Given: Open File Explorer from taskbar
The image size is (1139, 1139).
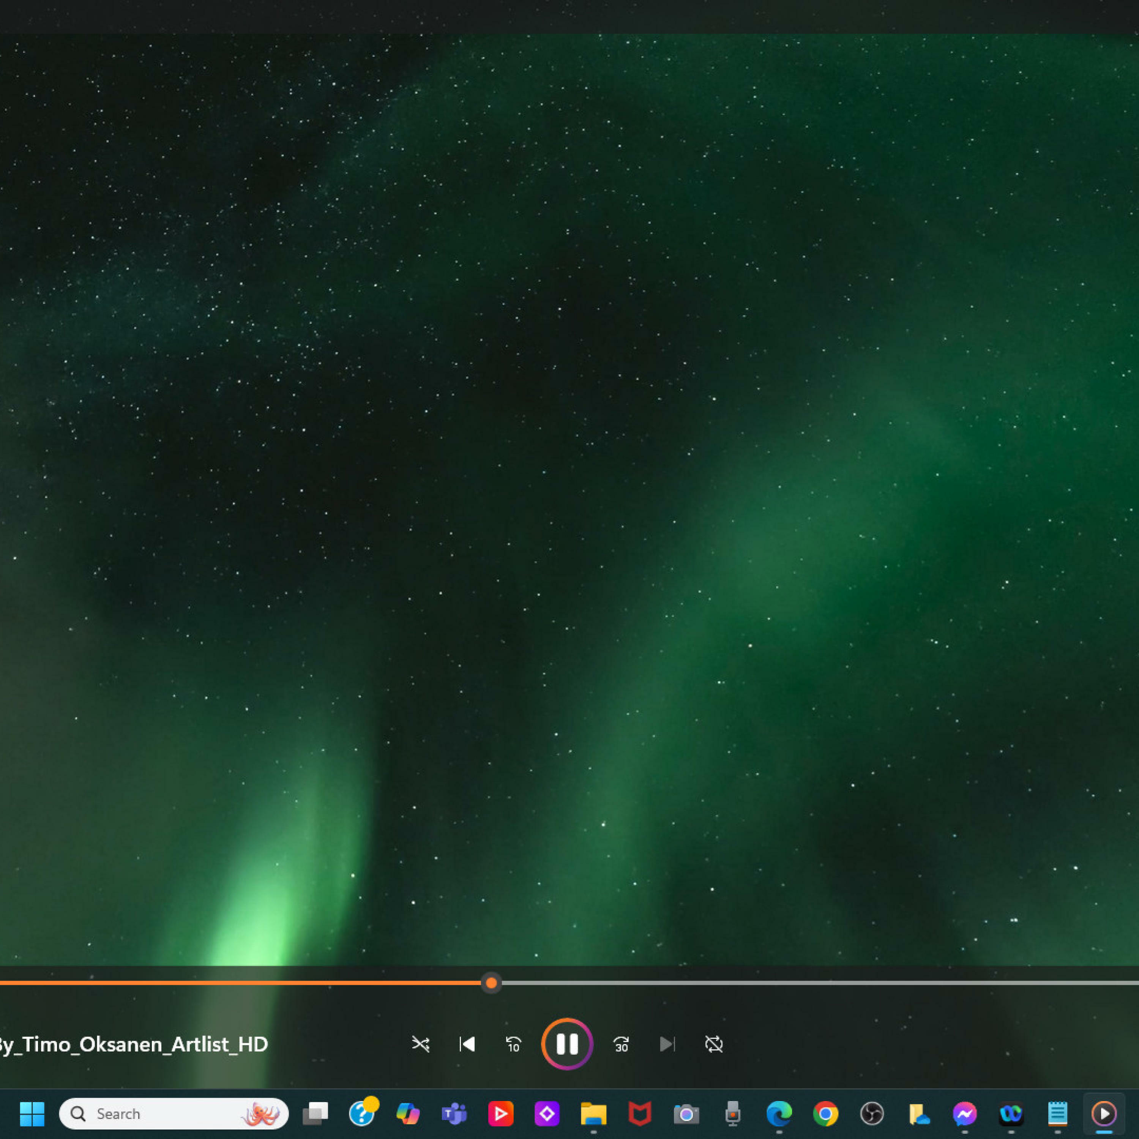Looking at the screenshot, I should pos(593,1114).
